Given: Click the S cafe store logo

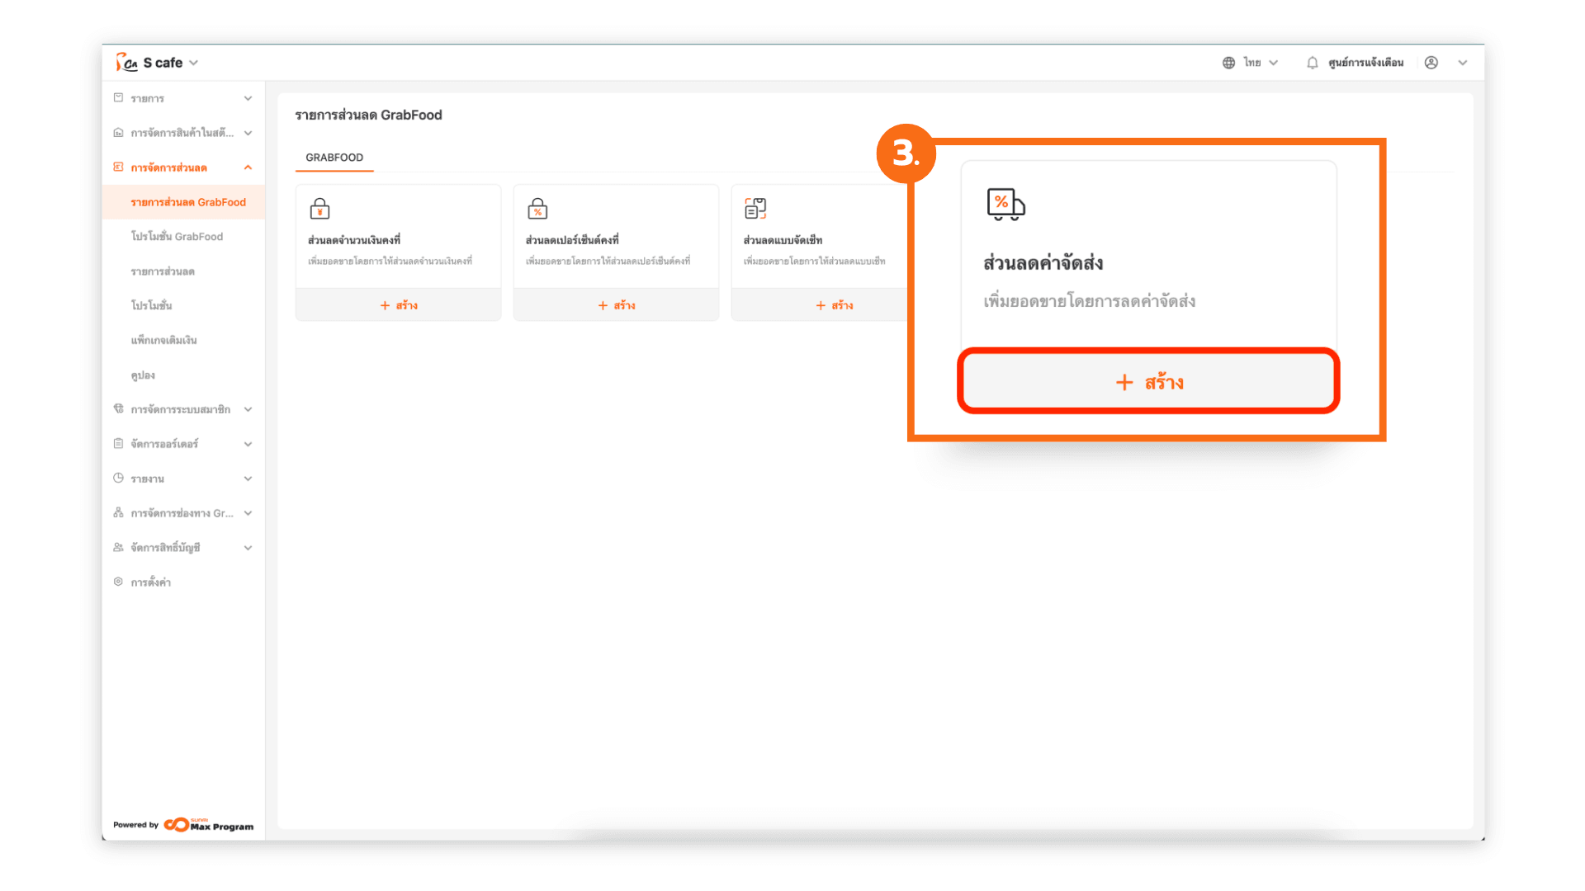Looking at the screenshot, I should tap(126, 63).
